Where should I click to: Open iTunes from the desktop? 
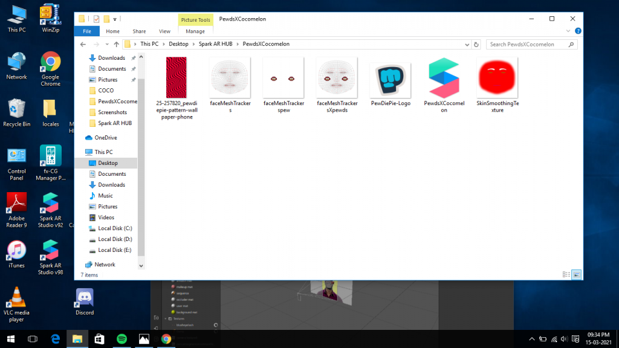tap(16, 254)
